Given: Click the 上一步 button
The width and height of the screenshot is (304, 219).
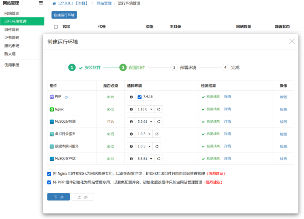Looking at the screenshot, I should point(82,197).
